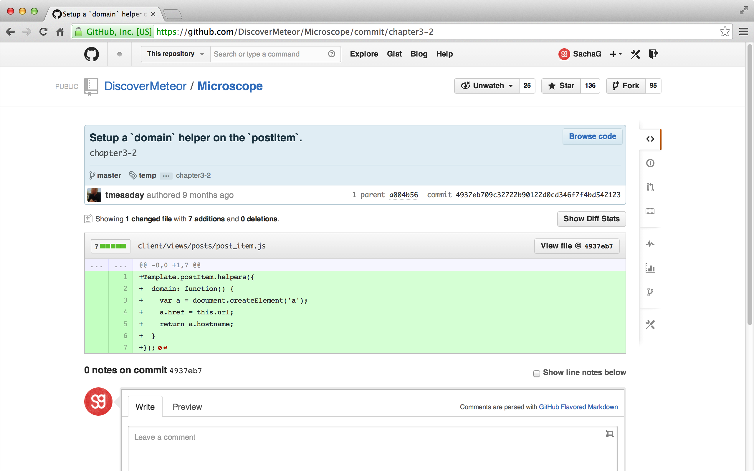
Task: Click the sign out icon in header
Action: point(653,54)
